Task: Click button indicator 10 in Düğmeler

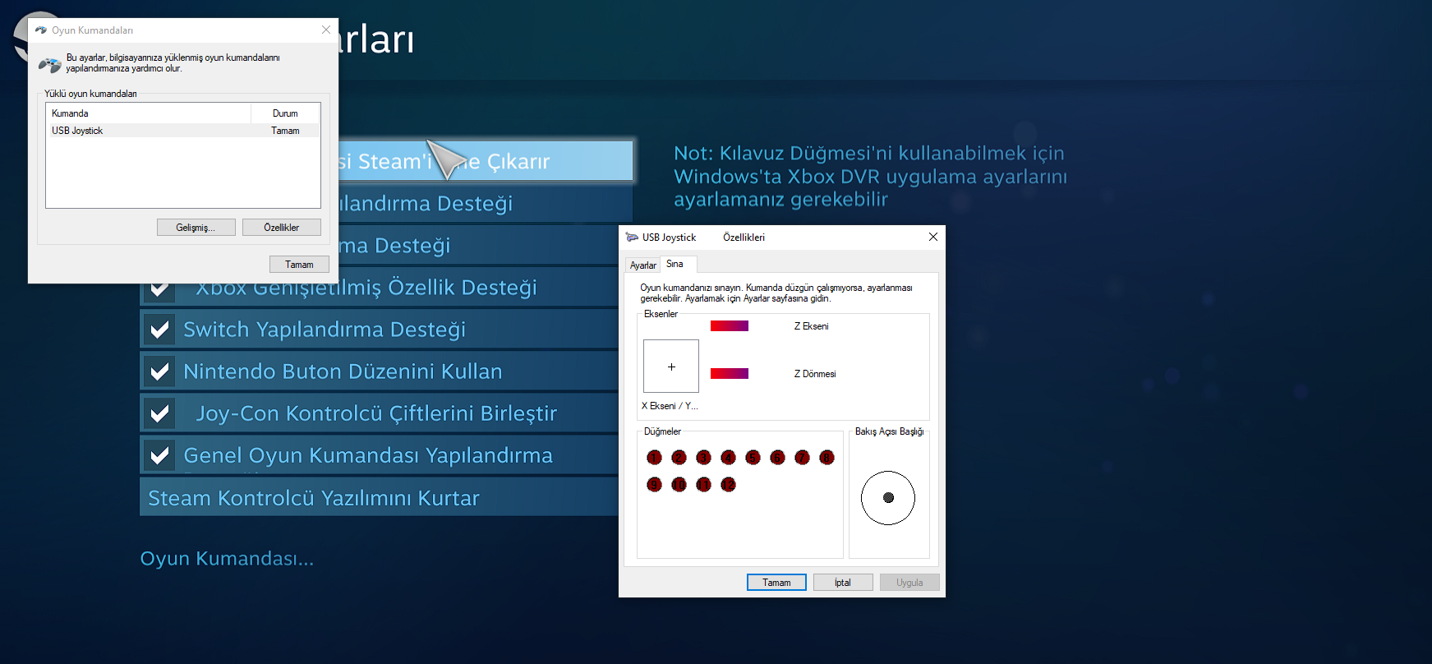Action: (x=679, y=485)
